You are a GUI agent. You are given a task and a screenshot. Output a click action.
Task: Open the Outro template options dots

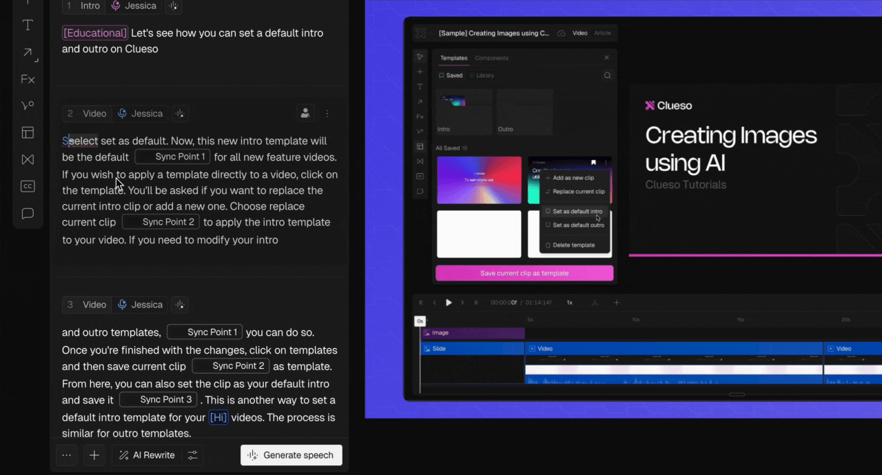click(x=549, y=130)
